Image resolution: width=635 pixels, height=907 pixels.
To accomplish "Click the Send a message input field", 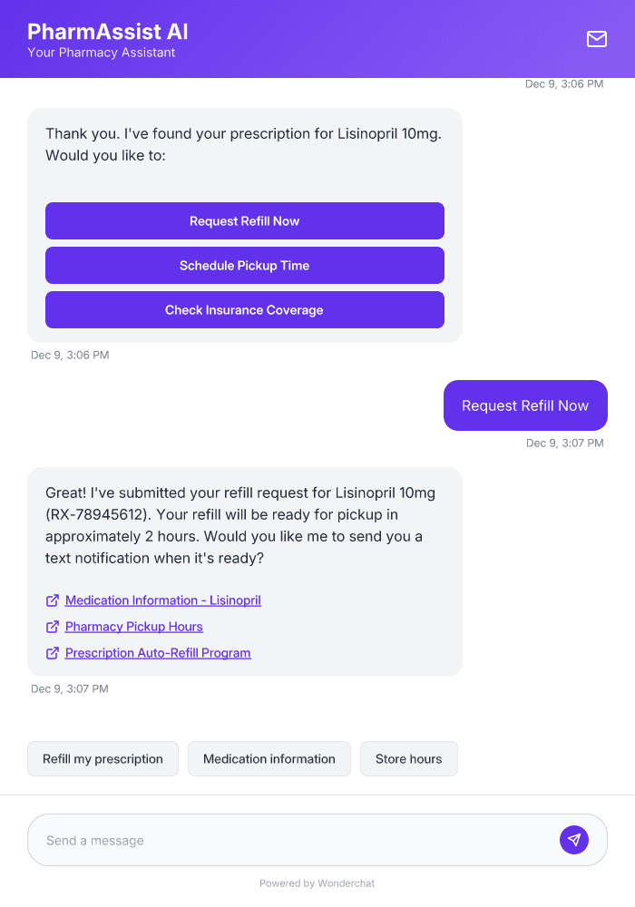I will [x=272, y=839].
